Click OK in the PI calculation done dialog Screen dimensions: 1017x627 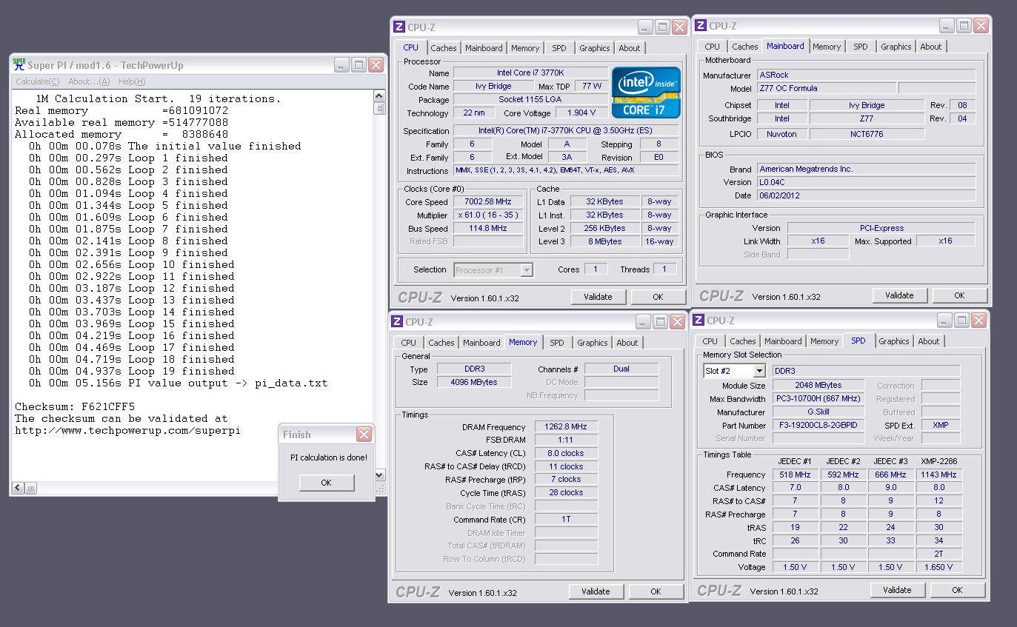(327, 483)
